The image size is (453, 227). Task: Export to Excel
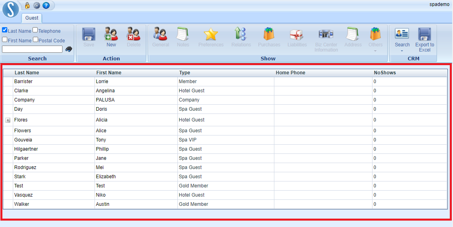tap(425, 40)
